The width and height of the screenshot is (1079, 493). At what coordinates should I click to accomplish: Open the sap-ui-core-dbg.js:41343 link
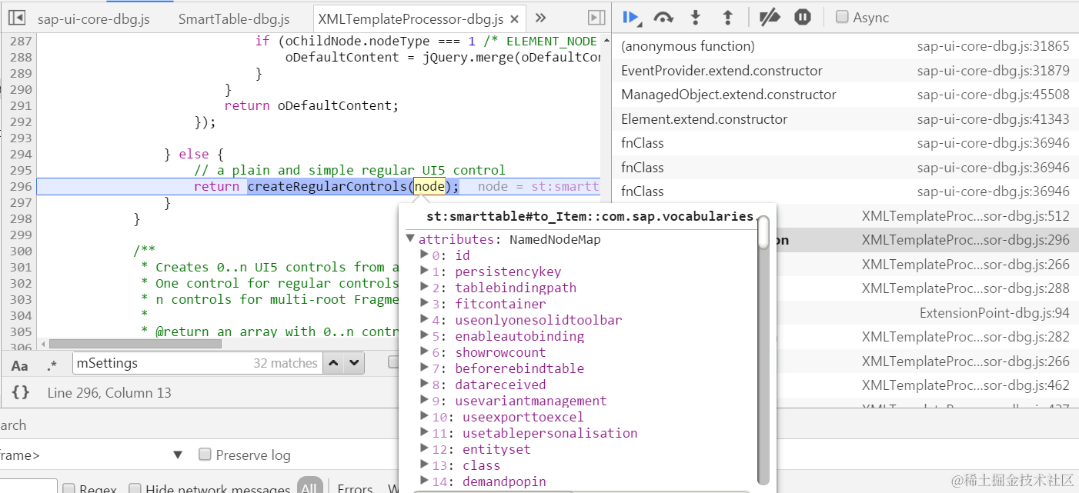pos(993,119)
